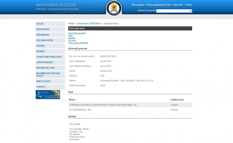This screenshot has width=233, height=143.
Task: Open DOSARE from the sidebar menu
Action: (50, 46)
